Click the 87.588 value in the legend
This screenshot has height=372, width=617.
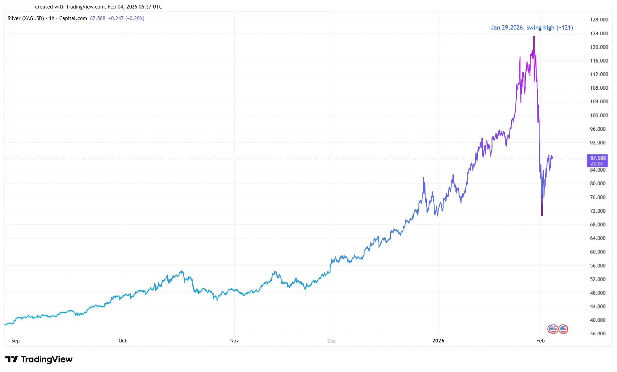pyautogui.click(x=98, y=18)
